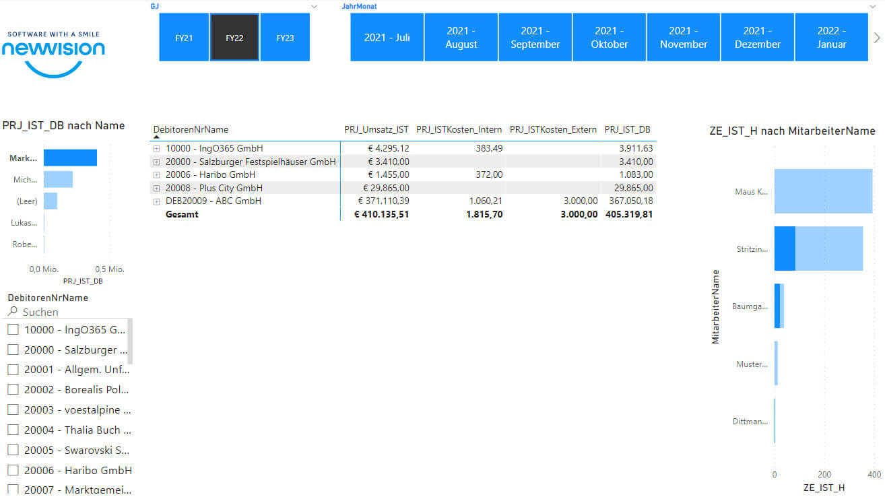
Task: Click the sort arrow under DebitorenNrName header
Action: click(157, 137)
